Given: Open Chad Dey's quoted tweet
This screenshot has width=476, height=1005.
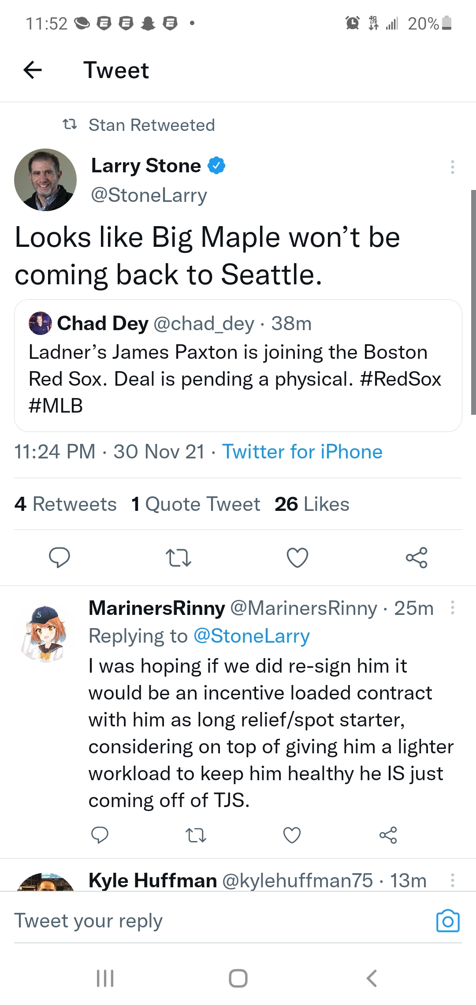Looking at the screenshot, I should (x=238, y=365).
